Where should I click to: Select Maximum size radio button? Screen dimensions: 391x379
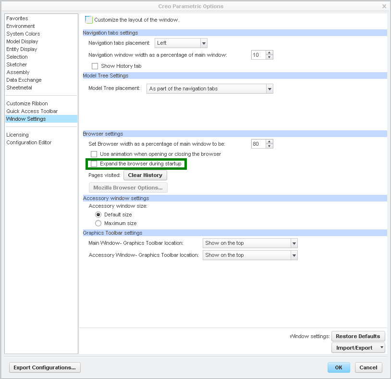(98, 223)
